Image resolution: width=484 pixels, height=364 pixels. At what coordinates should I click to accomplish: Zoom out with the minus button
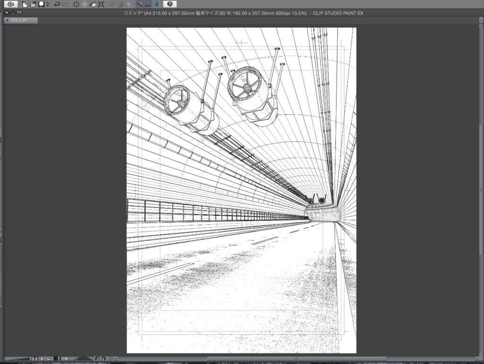[42, 359]
